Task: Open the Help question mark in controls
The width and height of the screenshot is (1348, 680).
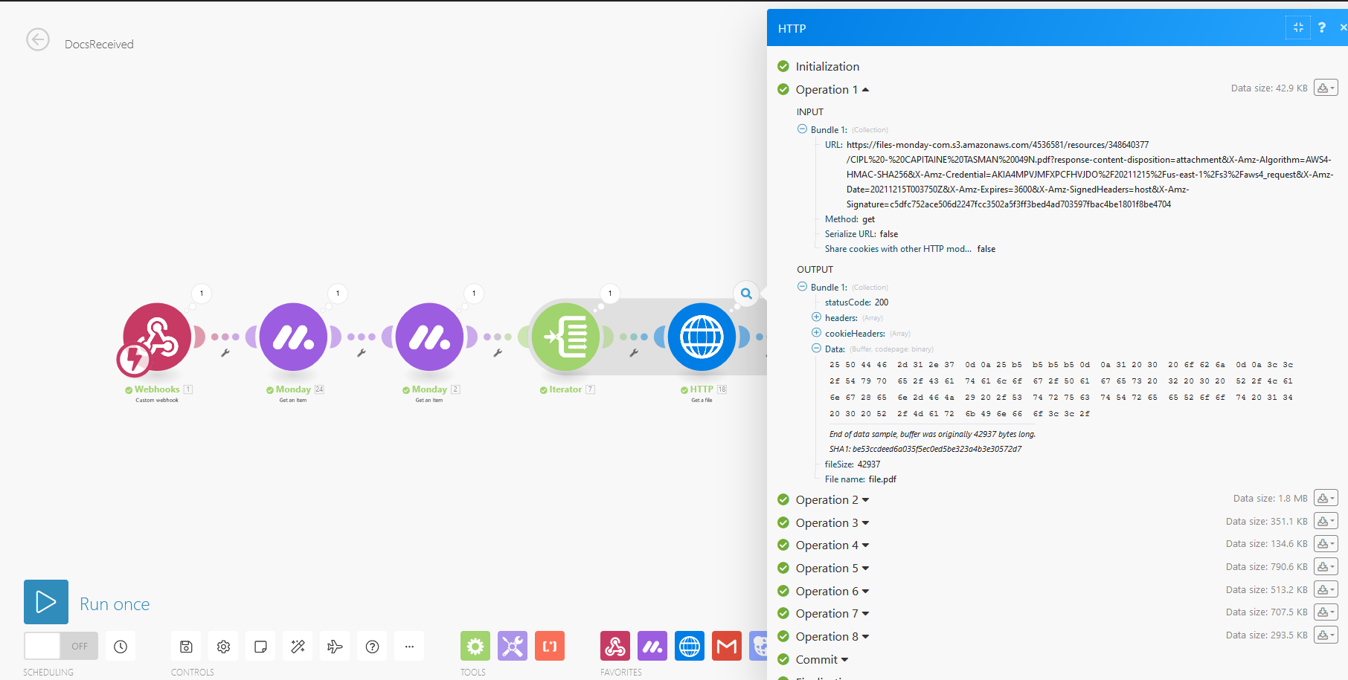Action: [372, 647]
